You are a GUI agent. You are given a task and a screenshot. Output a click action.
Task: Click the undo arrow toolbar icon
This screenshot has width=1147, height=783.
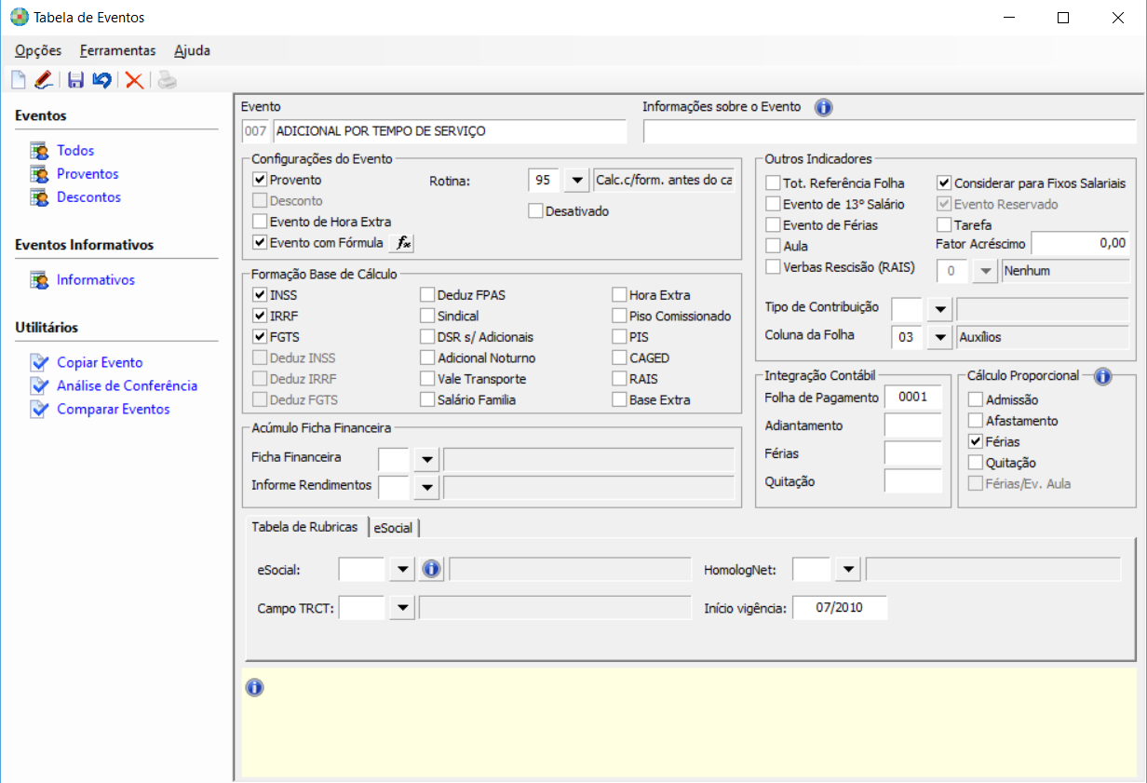101,81
